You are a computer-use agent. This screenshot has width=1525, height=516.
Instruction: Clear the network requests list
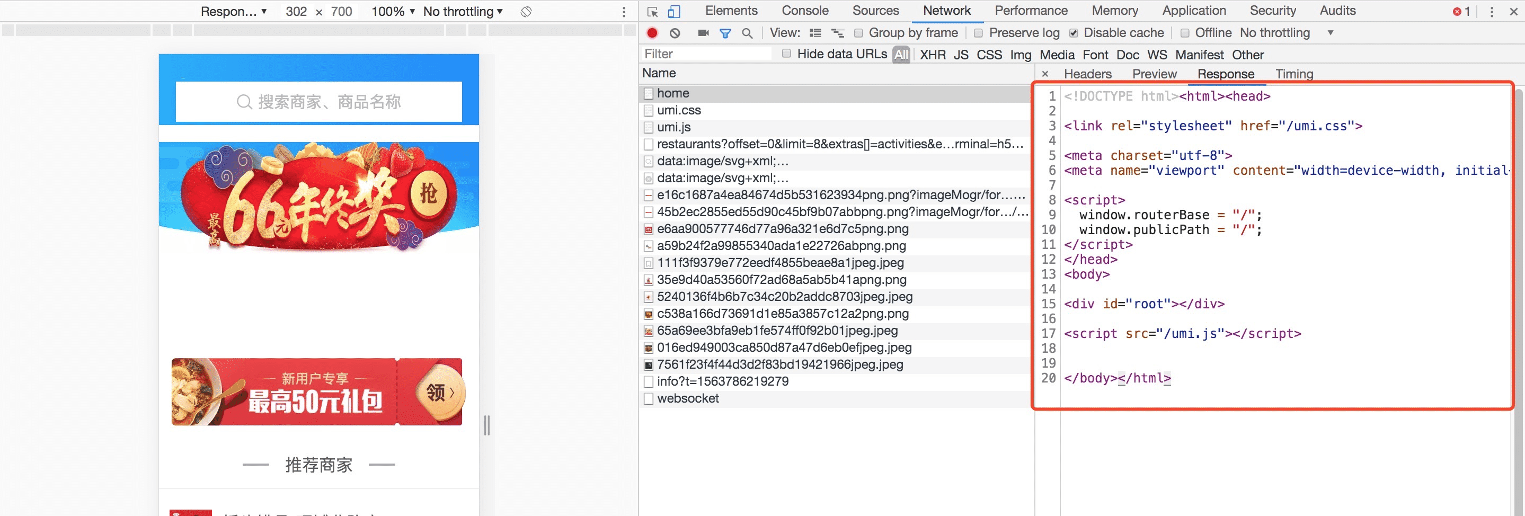pos(676,33)
